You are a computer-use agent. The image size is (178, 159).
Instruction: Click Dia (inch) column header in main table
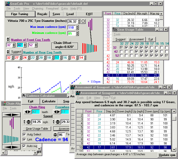click(x=129, y=14)
